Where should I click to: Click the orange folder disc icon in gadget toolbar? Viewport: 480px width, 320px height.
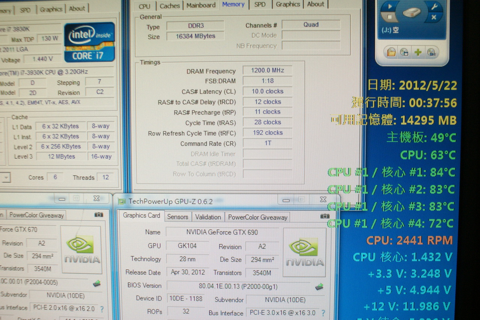point(391,52)
